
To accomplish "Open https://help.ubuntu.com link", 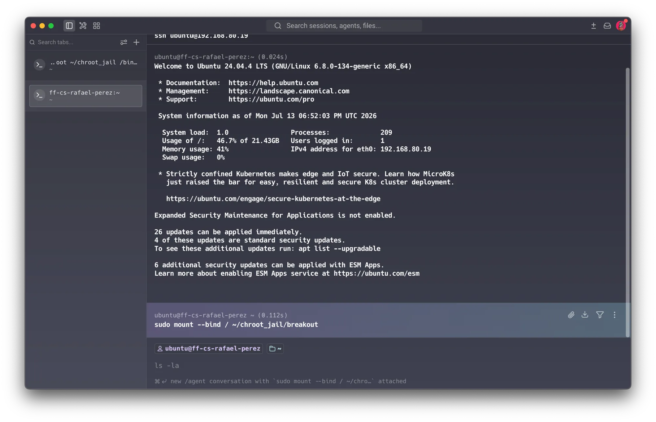I will pos(273,83).
